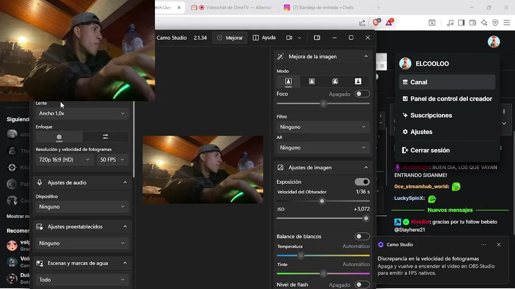Open the Brave playlist music note icon
This screenshot has width=515, height=289.
click(450, 23)
